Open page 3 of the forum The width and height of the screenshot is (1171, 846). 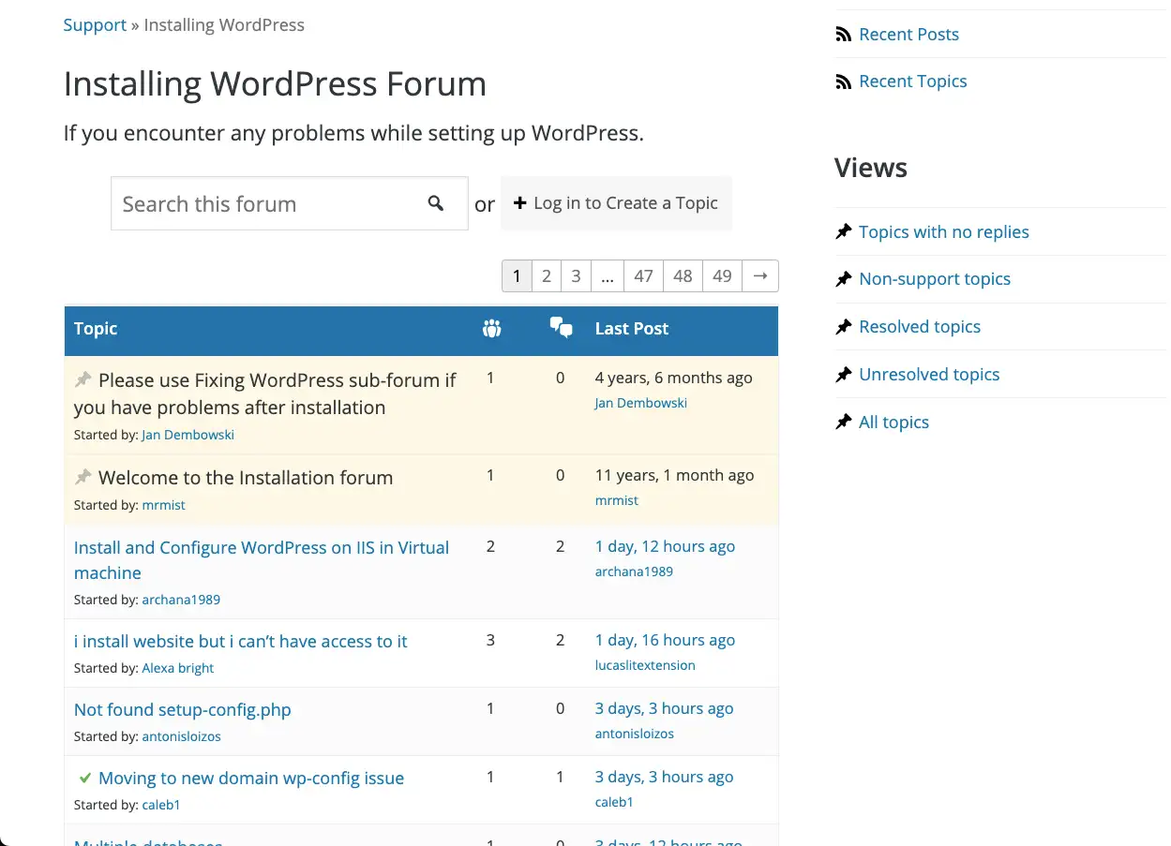point(576,275)
